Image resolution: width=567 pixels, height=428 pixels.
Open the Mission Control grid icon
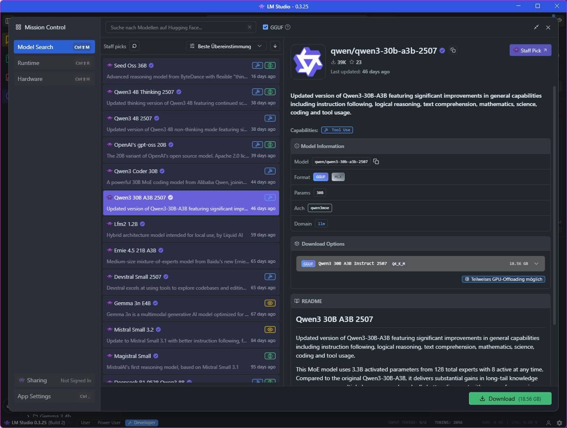pos(18,27)
